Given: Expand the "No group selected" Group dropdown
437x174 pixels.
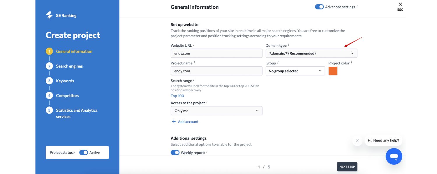Looking at the screenshot, I should pyautogui.click(x=295, y=71).
